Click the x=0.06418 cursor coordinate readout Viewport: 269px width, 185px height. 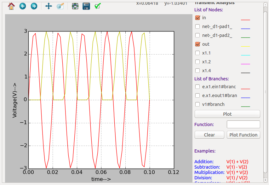[x=147, y=3]
